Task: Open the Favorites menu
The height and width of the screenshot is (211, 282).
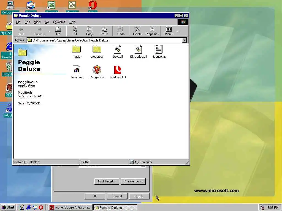Action: pyautogui.click(x=59, y=22)
